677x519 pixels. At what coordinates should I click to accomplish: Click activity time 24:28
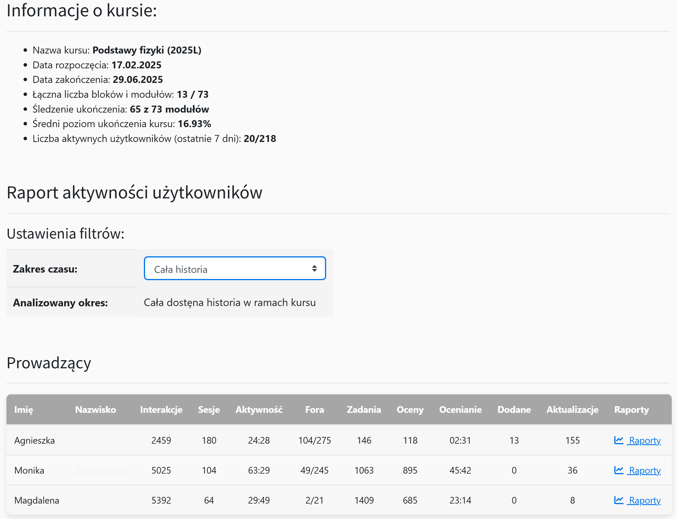[x=259, y=440]
